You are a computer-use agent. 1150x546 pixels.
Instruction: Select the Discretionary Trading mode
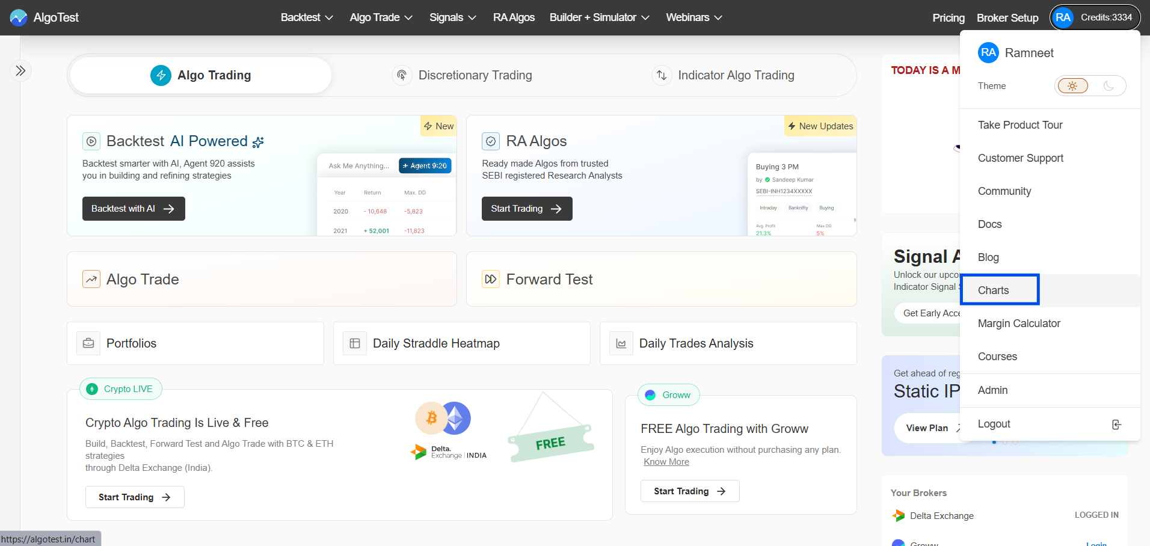point(462,75)
